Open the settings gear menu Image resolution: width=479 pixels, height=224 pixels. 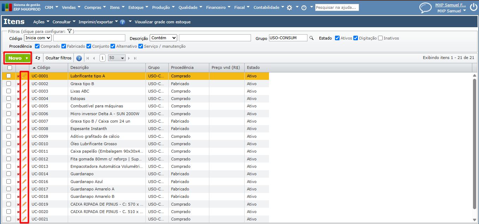(x=289, y=7)
